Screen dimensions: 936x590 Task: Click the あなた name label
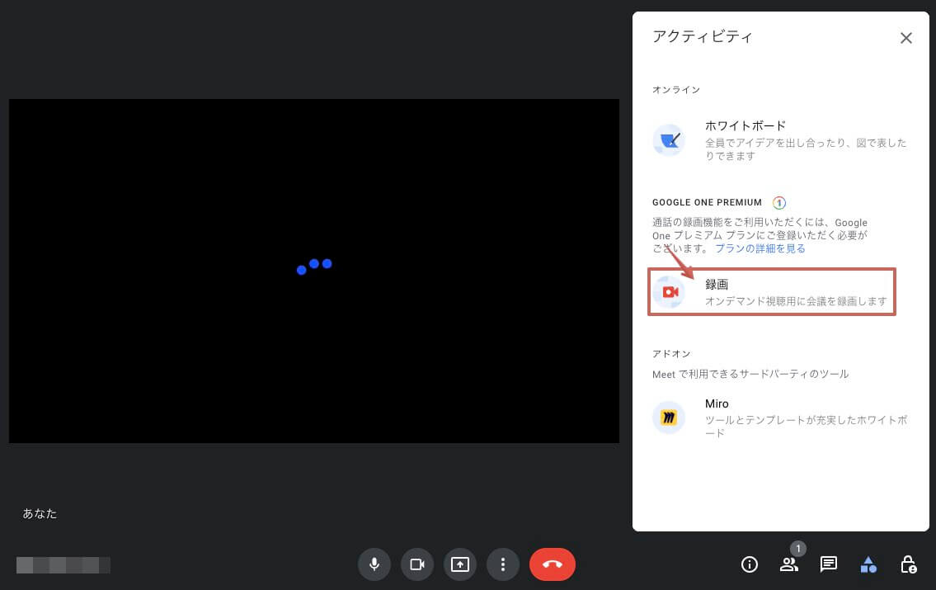click(x=40, y=513)
